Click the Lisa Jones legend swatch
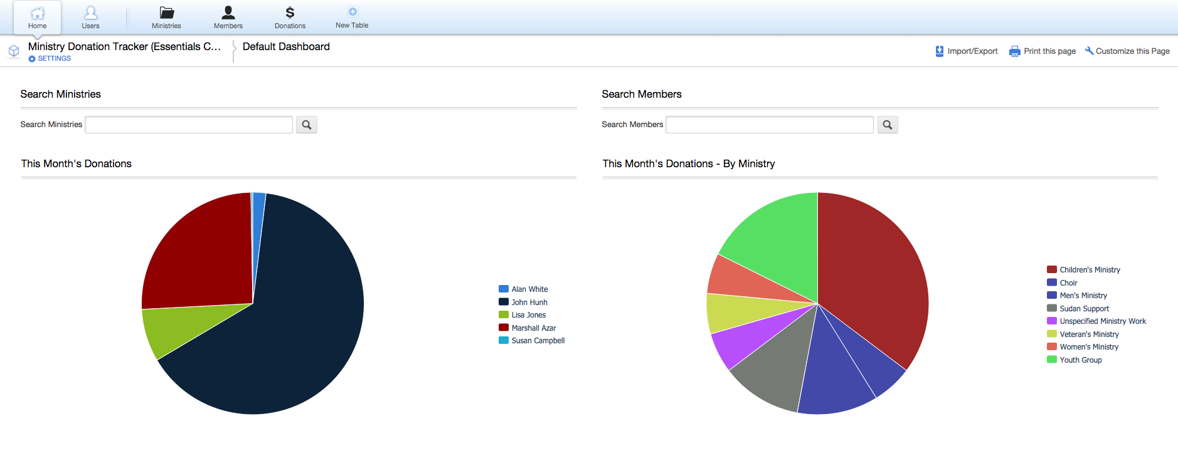1178x456 pixels. tap(504, 314)
